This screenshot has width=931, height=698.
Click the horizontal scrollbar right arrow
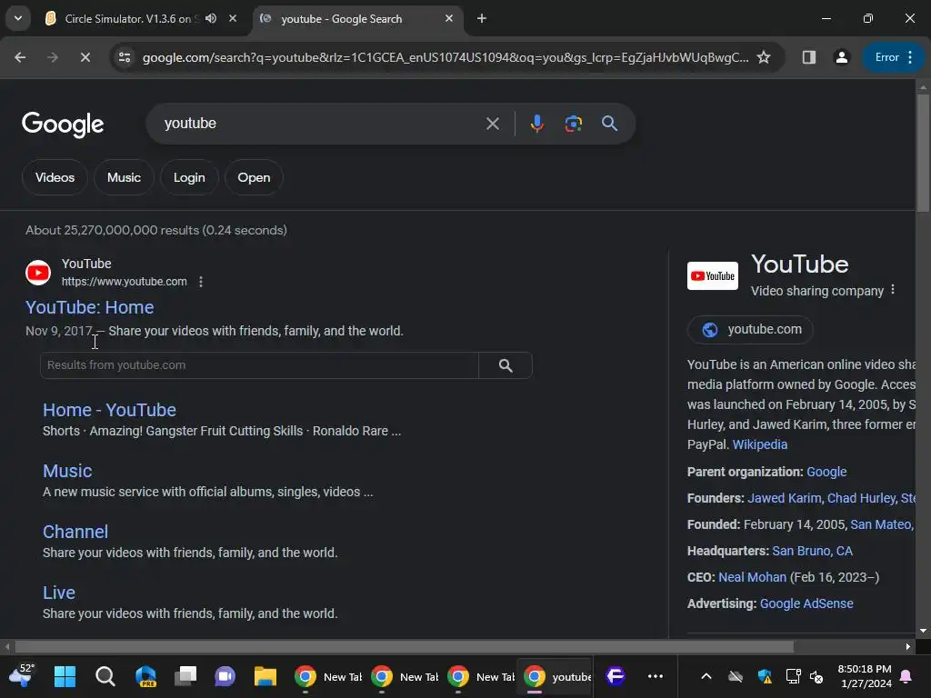(908, 646)
